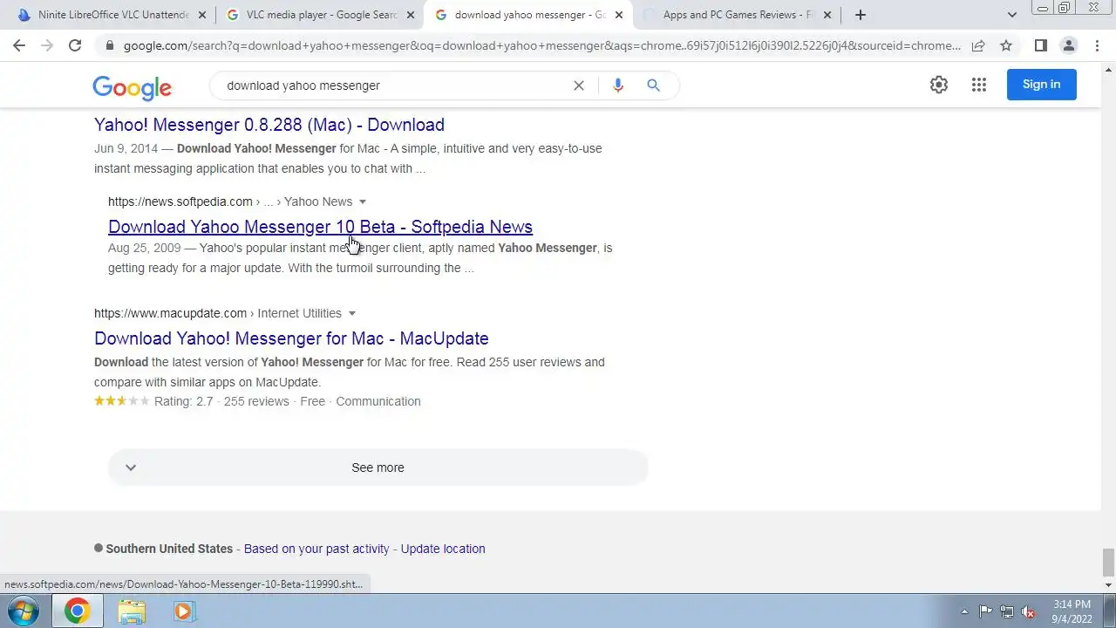Image resolution: width=1116 pixels, height=628 pixels.
Task: Expand options for news.softpedia.com result
Action: point(363,201)
